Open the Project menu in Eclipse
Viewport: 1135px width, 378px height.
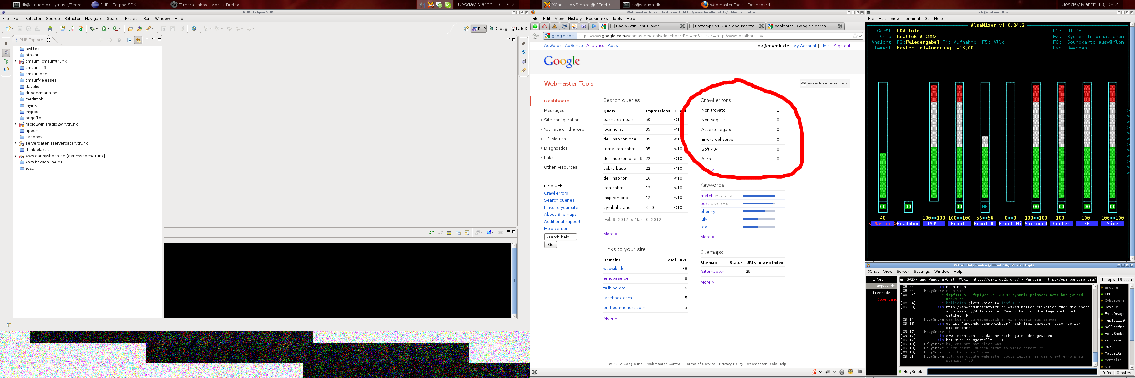[132, 19]
